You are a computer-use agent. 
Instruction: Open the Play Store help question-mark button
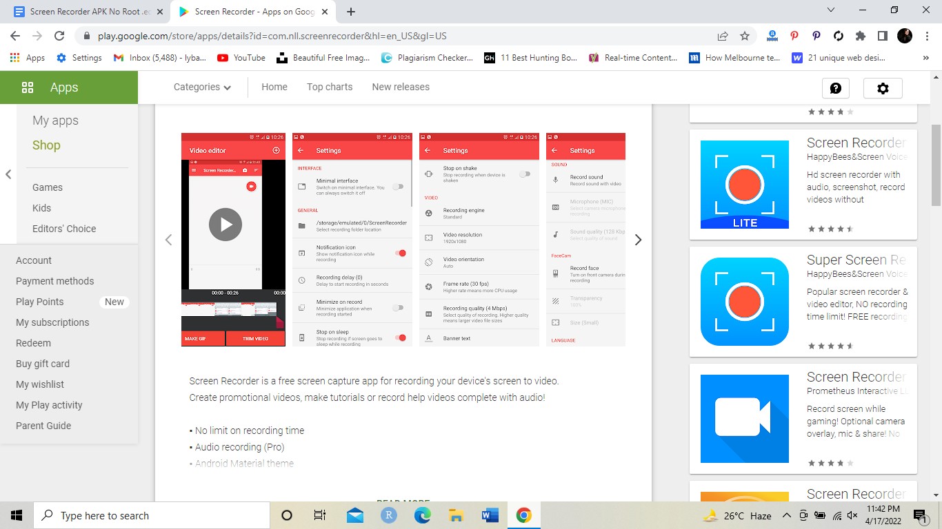(836, 88)
